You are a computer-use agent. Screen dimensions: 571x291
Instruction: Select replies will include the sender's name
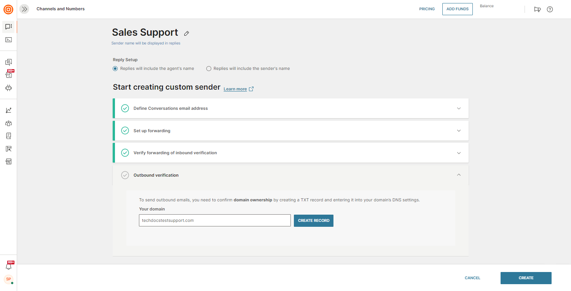(x=209, y=69)
